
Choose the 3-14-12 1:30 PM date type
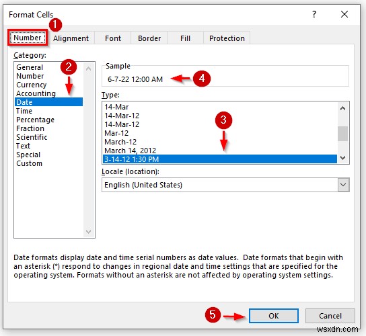click(x=220, y=159)
